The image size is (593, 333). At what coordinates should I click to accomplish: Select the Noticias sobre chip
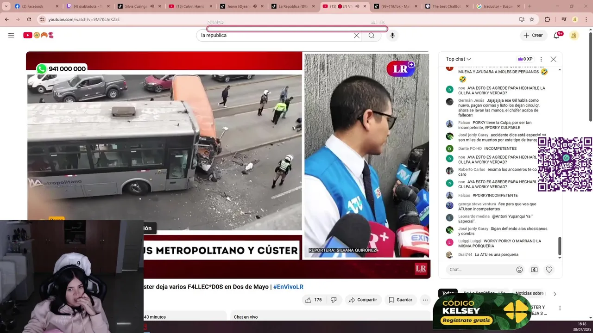click(x=530, y=293)
